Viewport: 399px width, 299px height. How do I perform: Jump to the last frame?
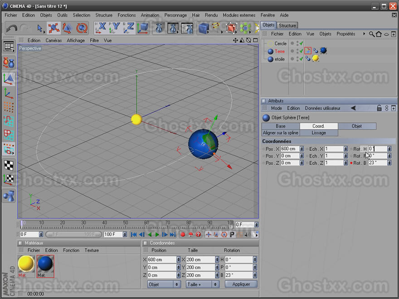(x=173, y=234)
